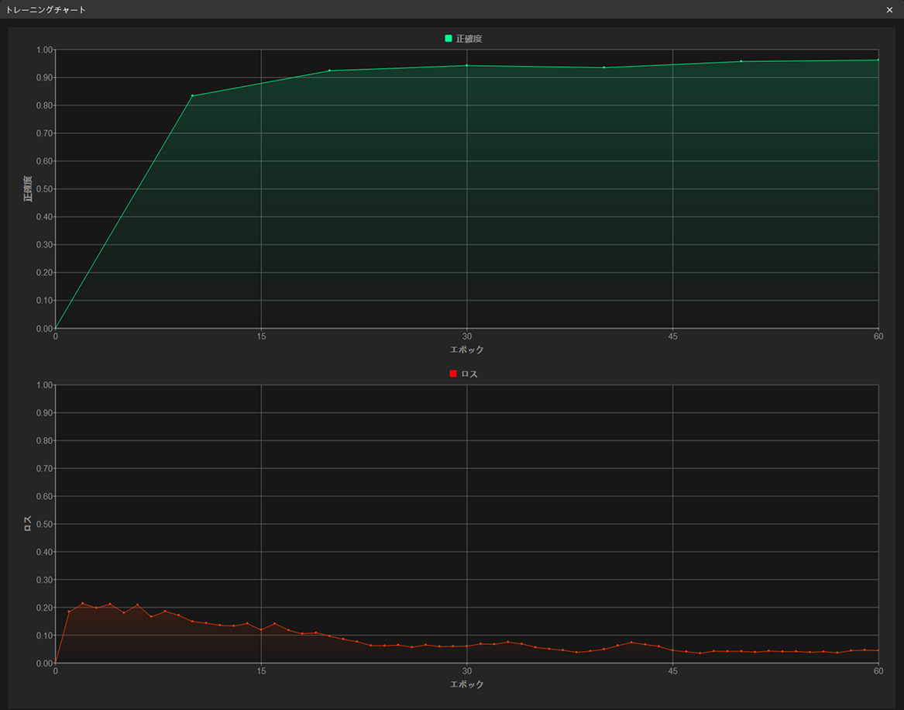
Task: Close the トレーニングチャート window
Action: point(889,10)
